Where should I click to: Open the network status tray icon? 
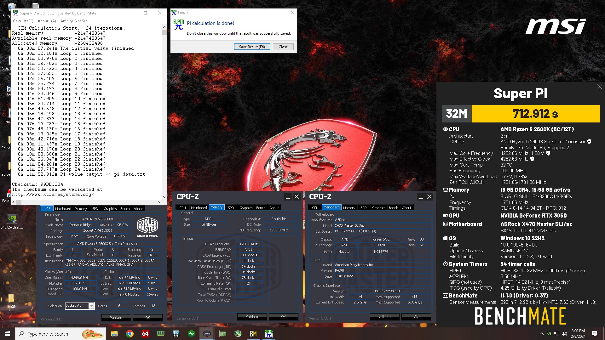[557, 334]
